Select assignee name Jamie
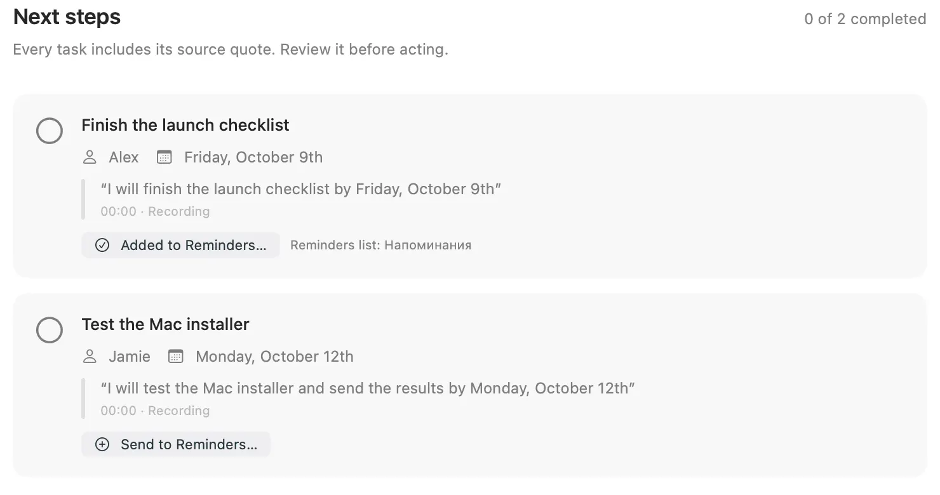The image size is (940, 495). 130,357
